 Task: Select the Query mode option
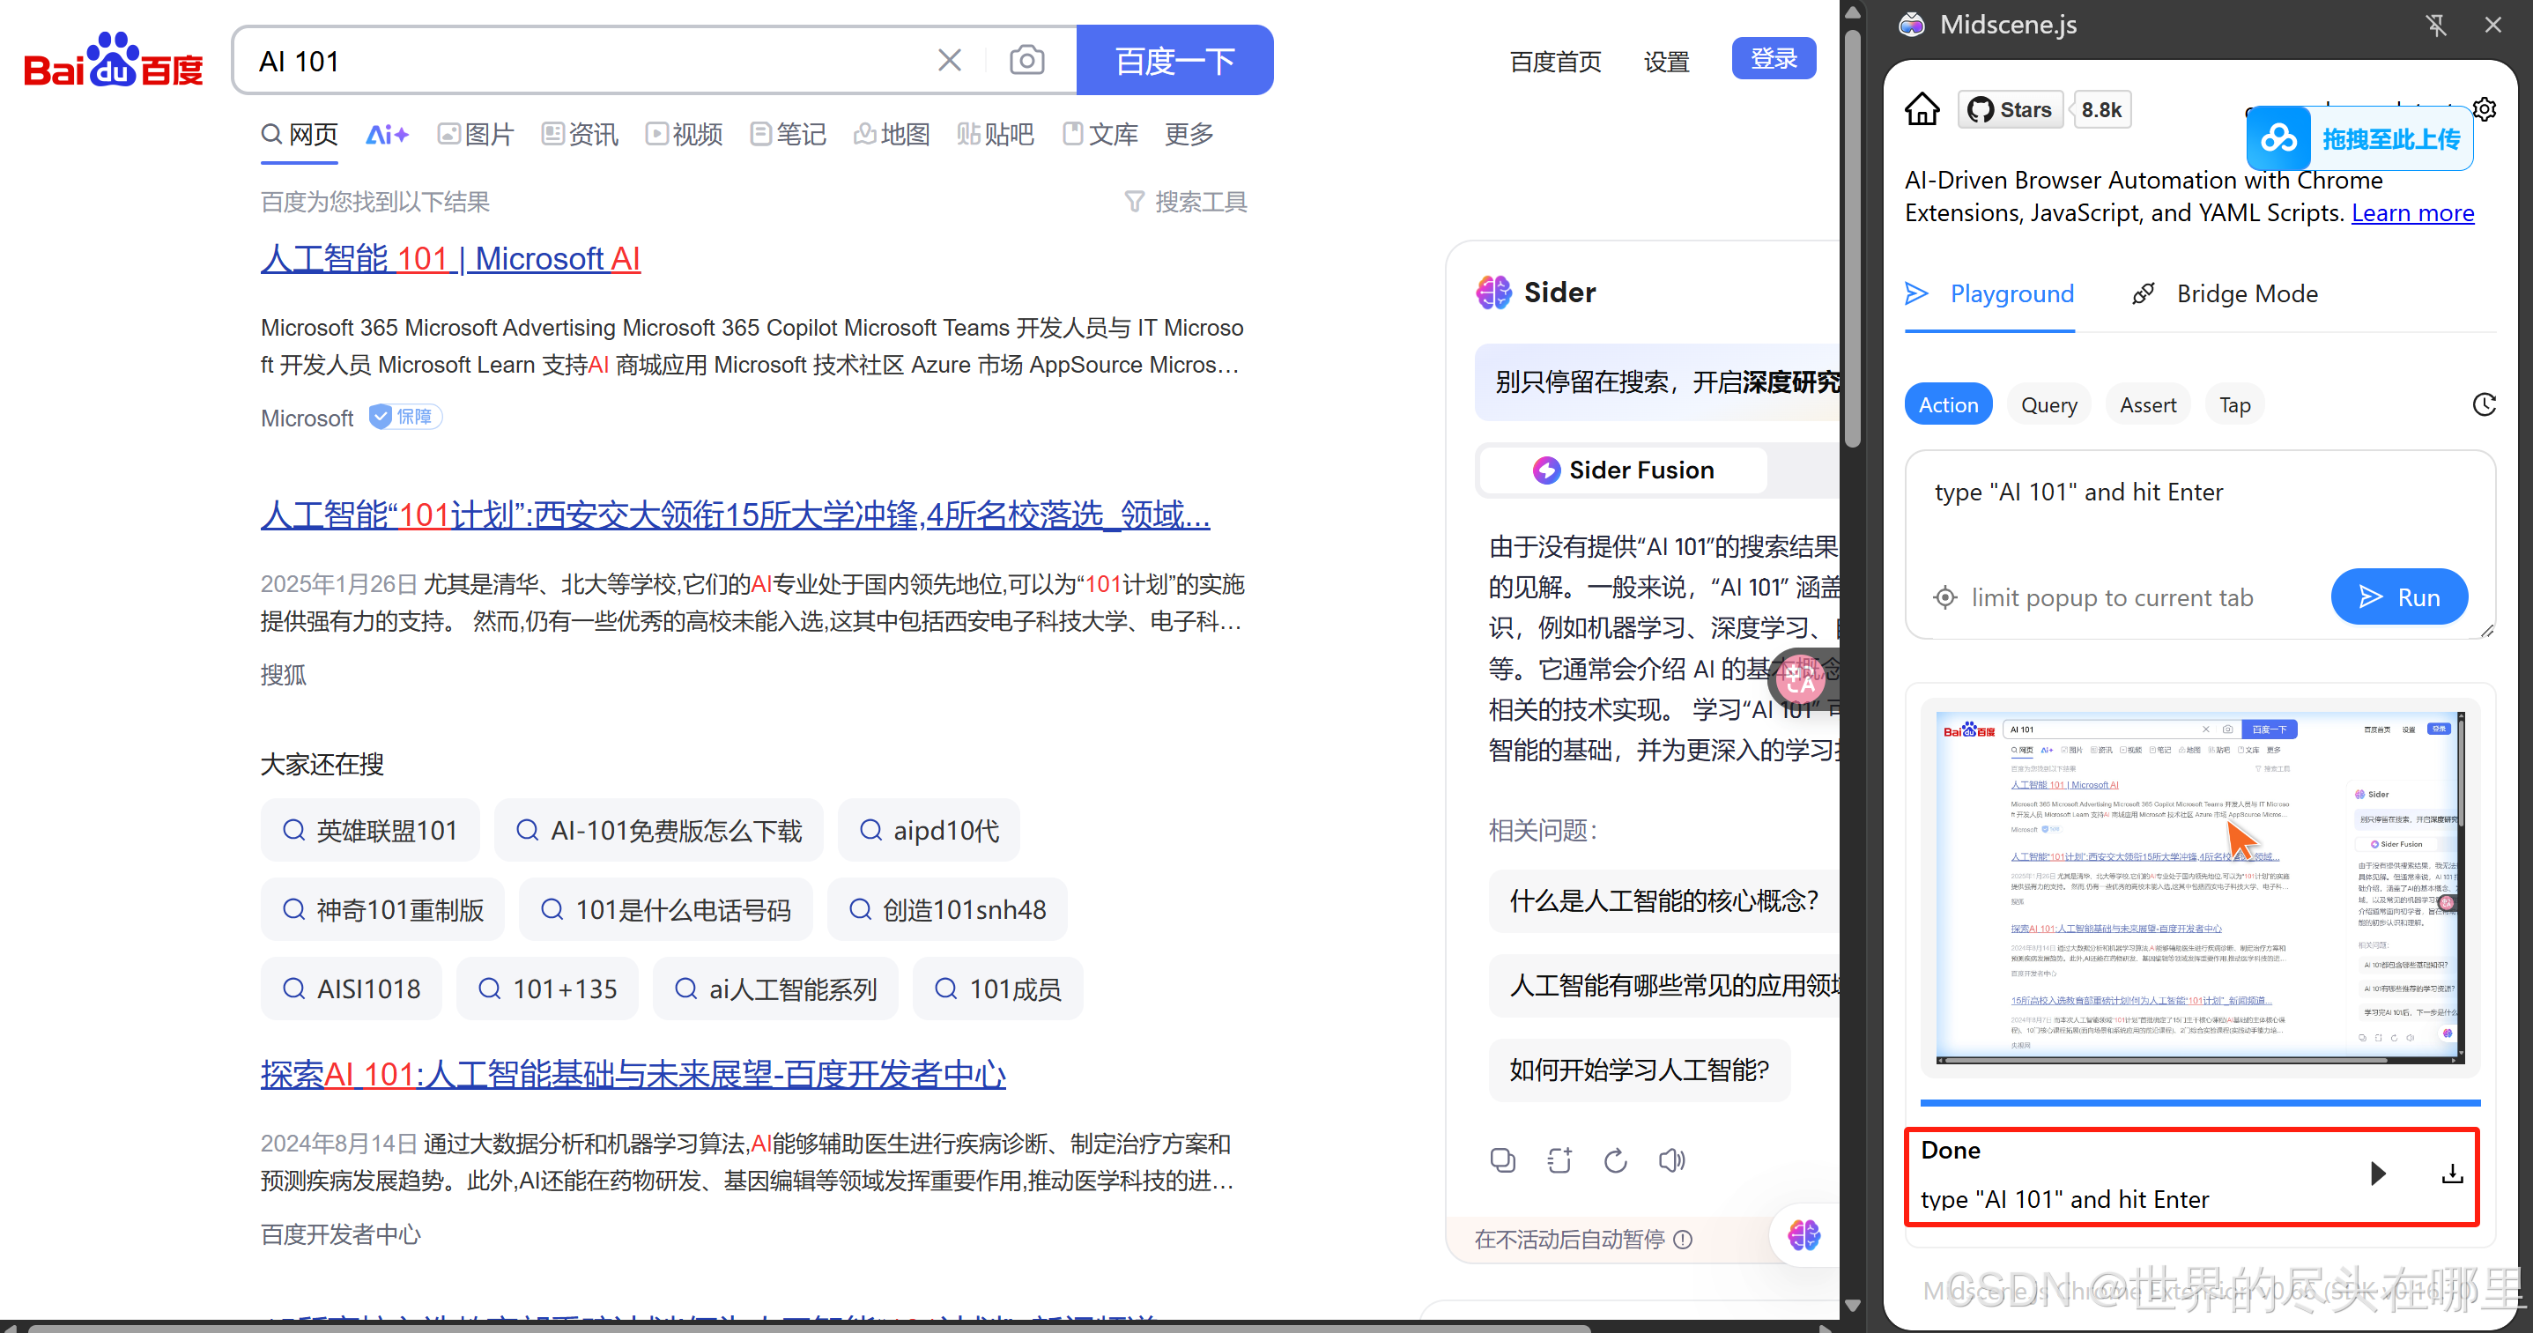point(2048,405)
